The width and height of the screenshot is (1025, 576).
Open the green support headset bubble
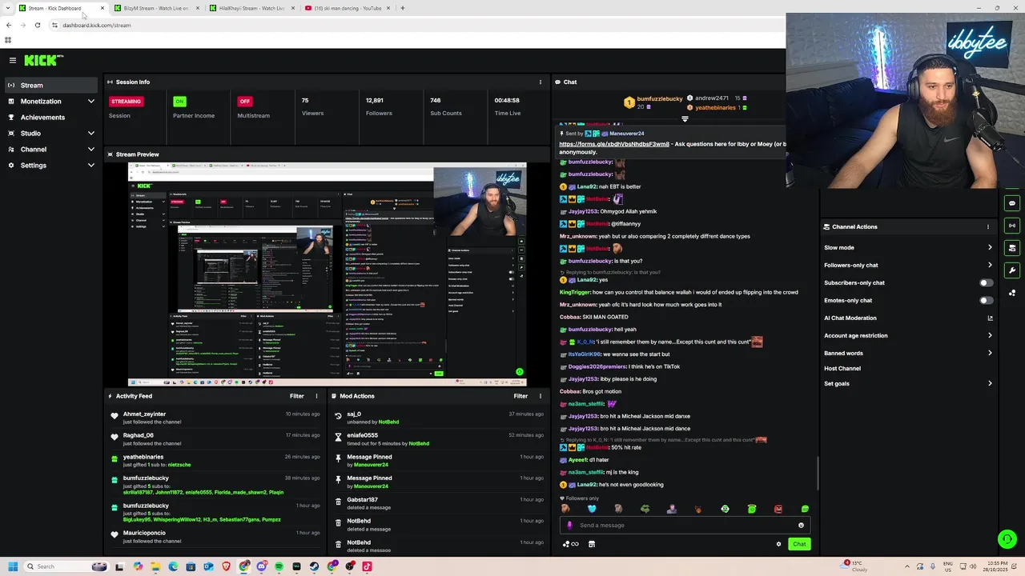1007,538
